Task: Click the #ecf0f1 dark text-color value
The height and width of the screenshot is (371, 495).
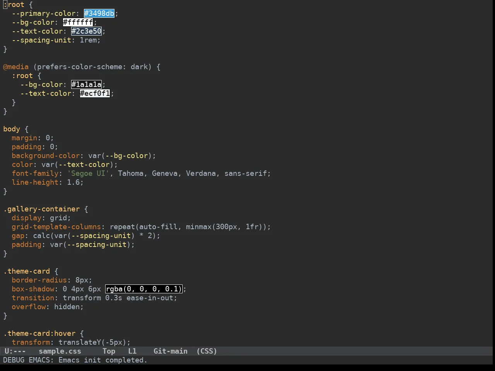Action: (95, 94)
